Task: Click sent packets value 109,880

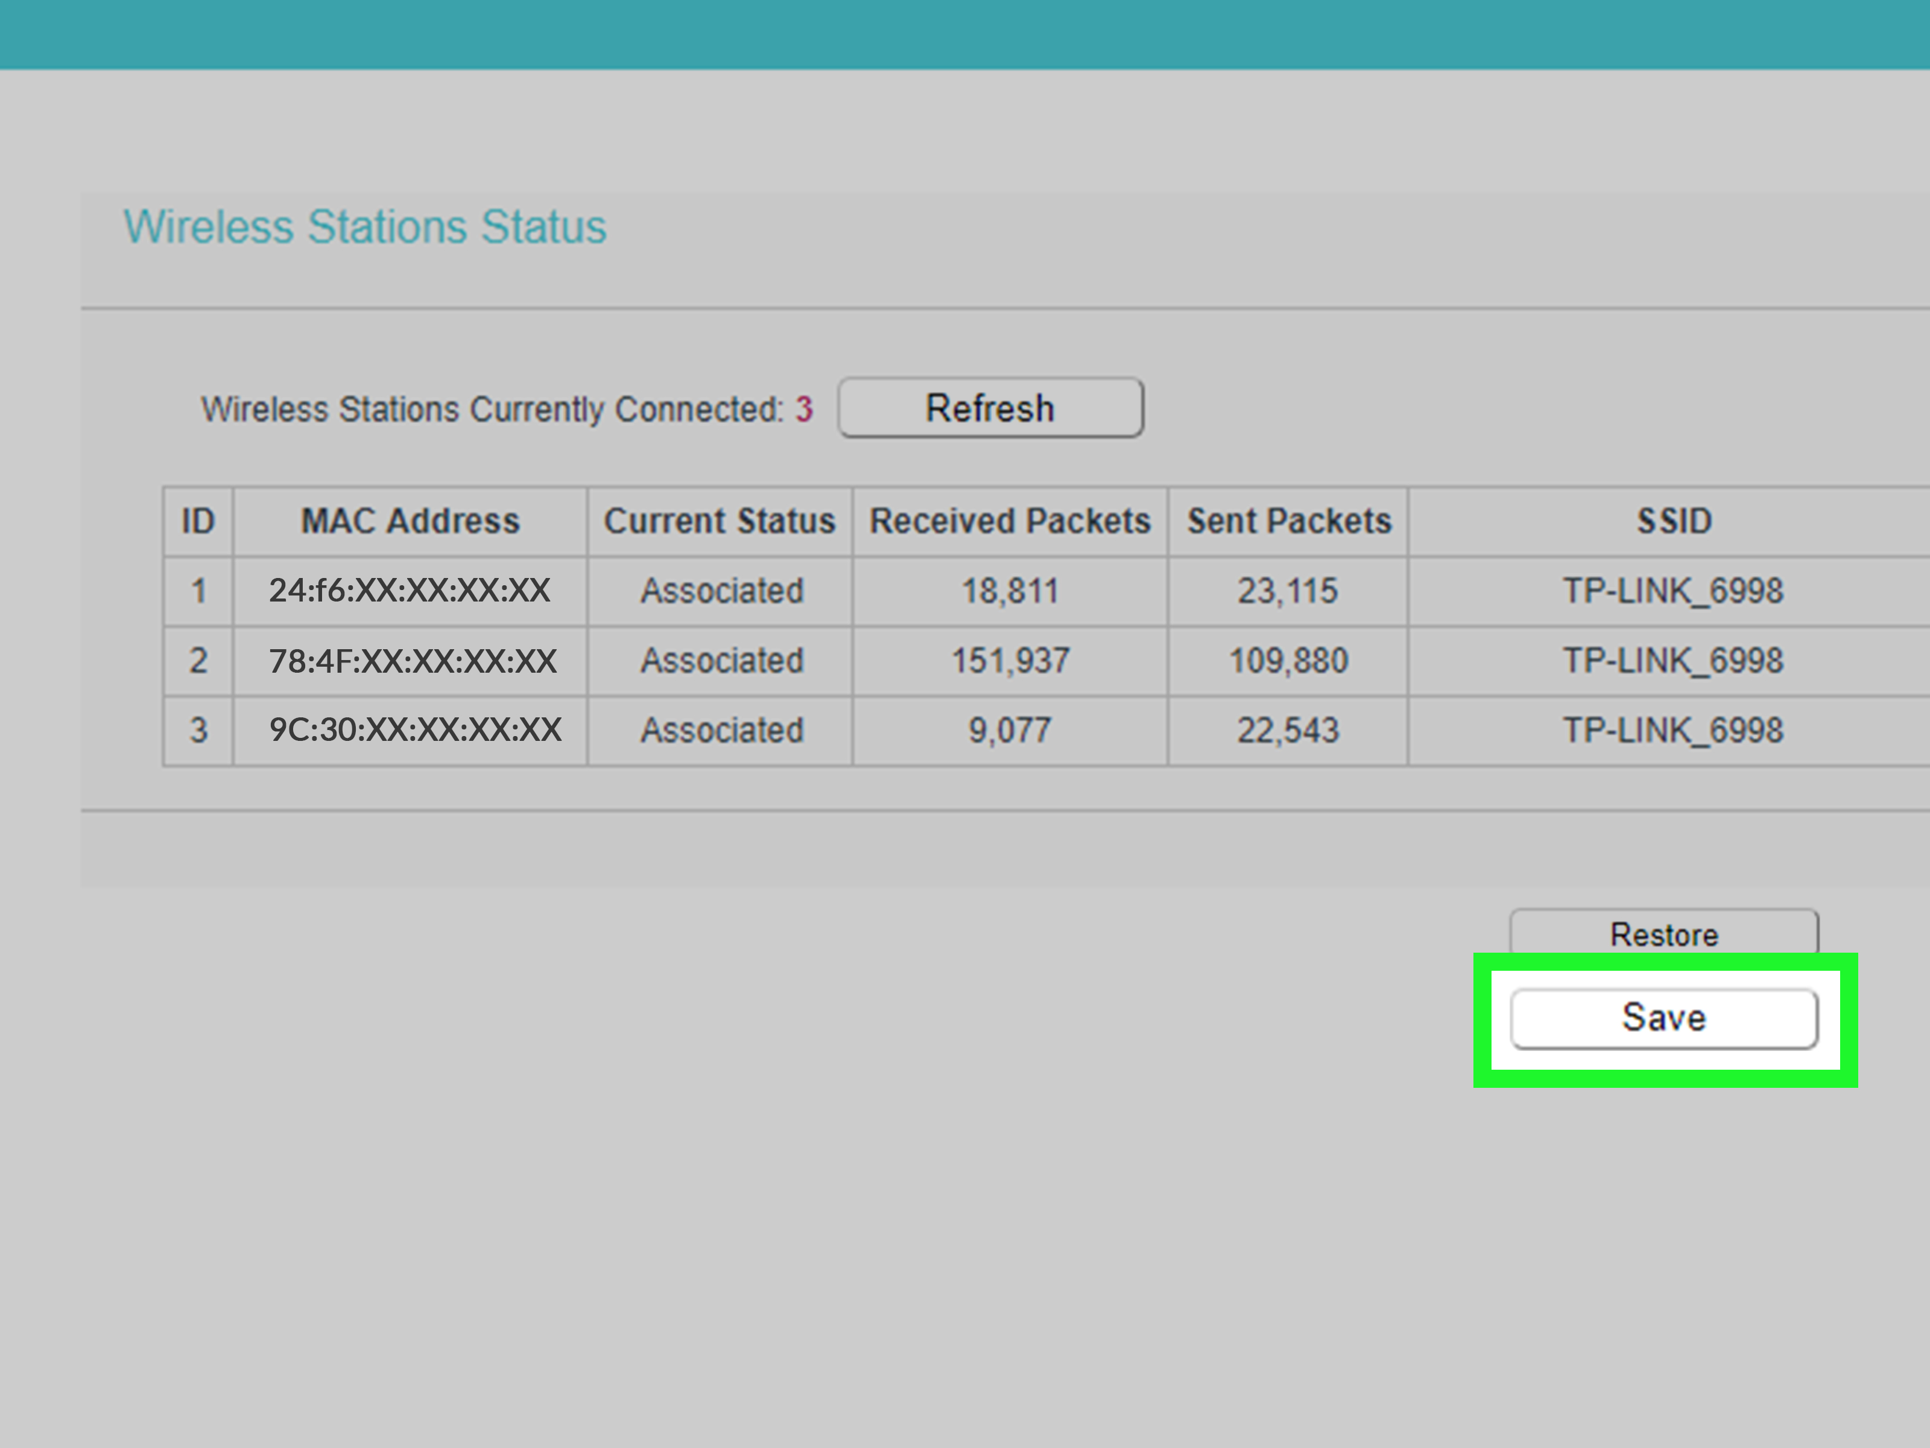Action: (1289, 661)
